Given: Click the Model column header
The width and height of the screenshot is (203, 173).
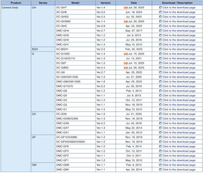Looking at the screenshot, I should click(x=75, y=3).
